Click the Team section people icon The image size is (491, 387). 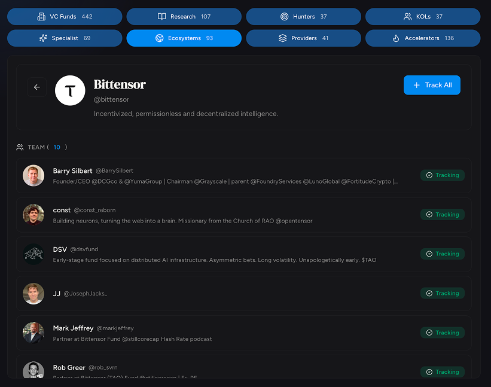point(20,147)
